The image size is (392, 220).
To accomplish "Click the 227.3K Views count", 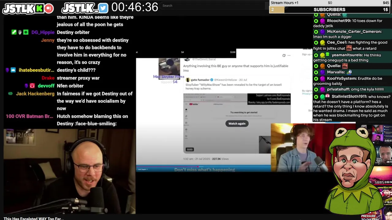I will coord(221,159).
